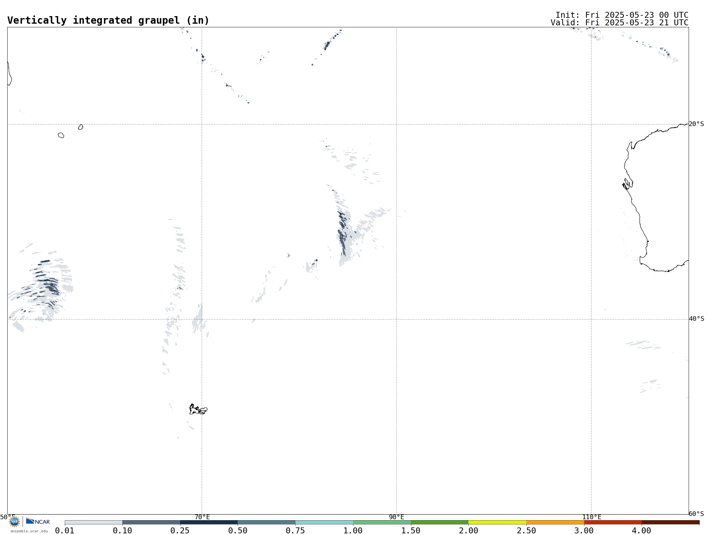Select the dark brown above-4.00 swatch
This screenshot has width=710, height=535.
tap(671, 522)
